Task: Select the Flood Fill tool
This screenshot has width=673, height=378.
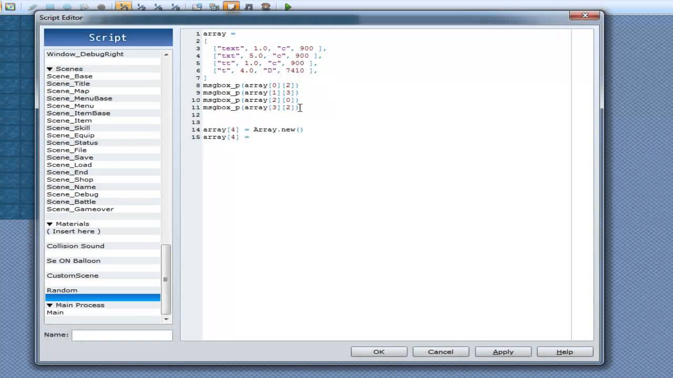Action: 84,7
